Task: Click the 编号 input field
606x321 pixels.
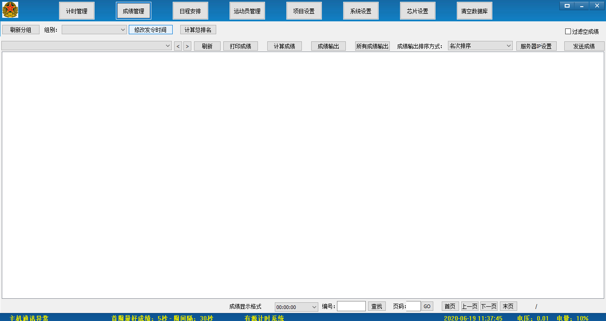Action: point(351,306)
